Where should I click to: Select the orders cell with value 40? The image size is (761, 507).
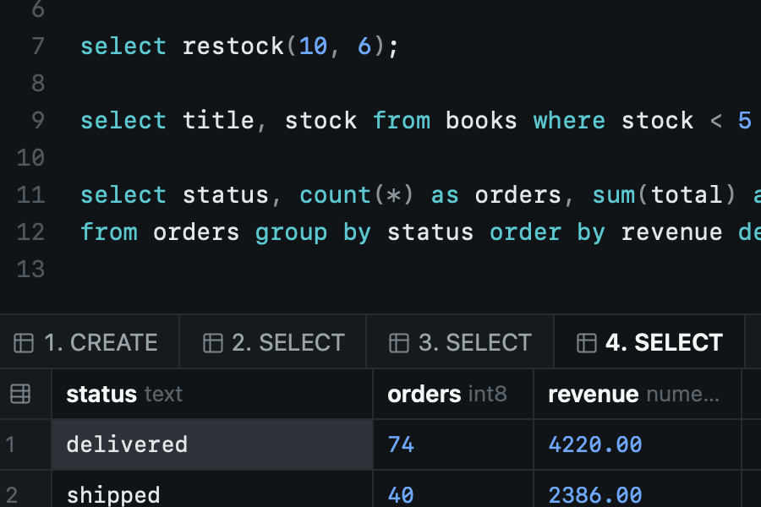pyautogui.click(x=453, y=490)
